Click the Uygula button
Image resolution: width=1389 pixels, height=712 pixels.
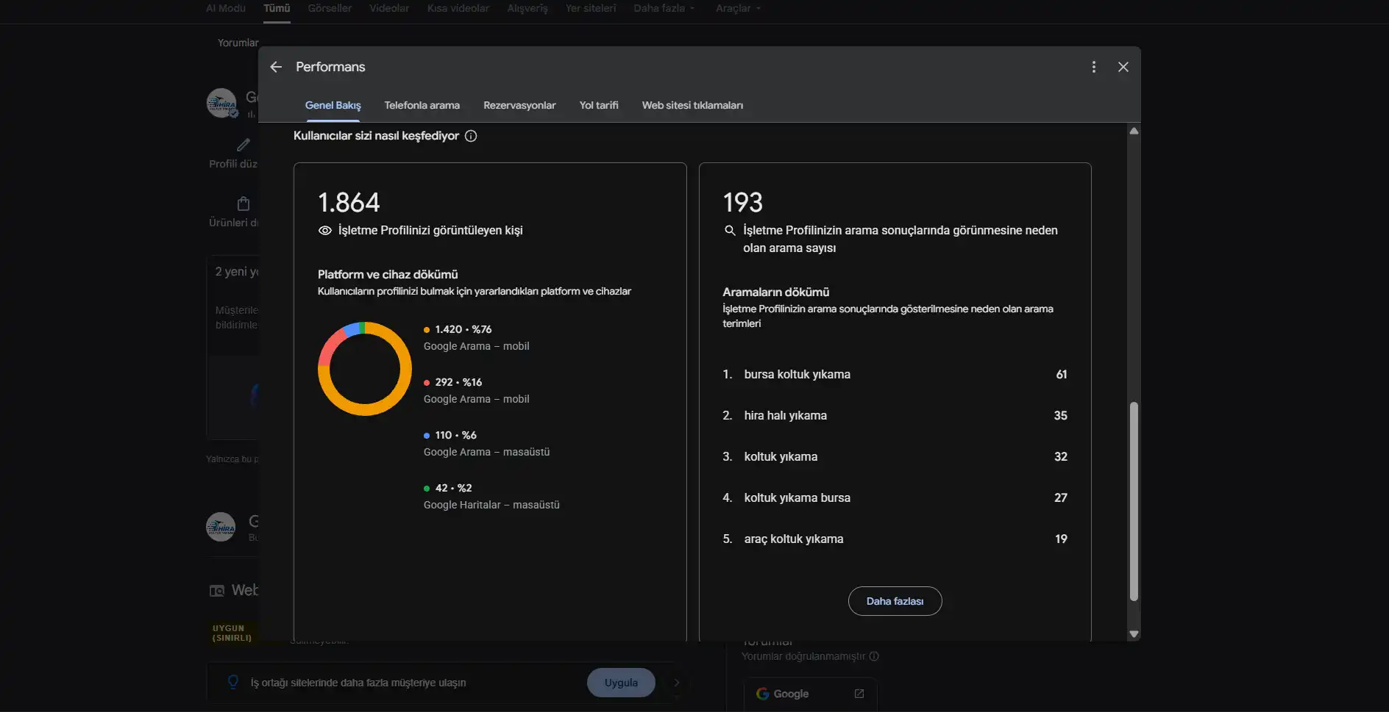pyautogui.click(x=621, y=683)
